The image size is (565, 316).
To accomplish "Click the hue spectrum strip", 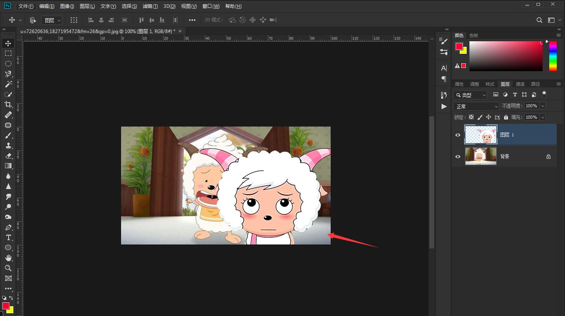I will (553, 56).
